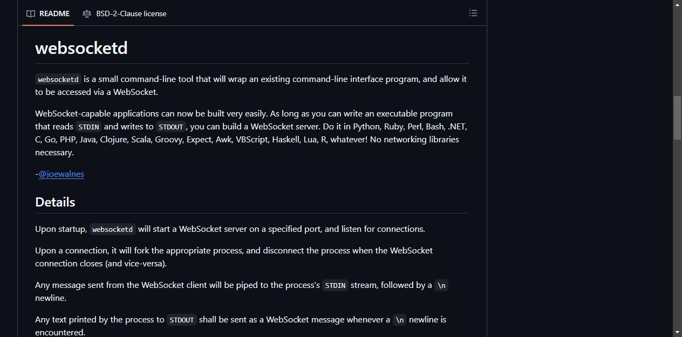Image resolution: width=682 pixels, height=337 pixels.
Task: Switch to the README tab
Action: coord(48,13)
